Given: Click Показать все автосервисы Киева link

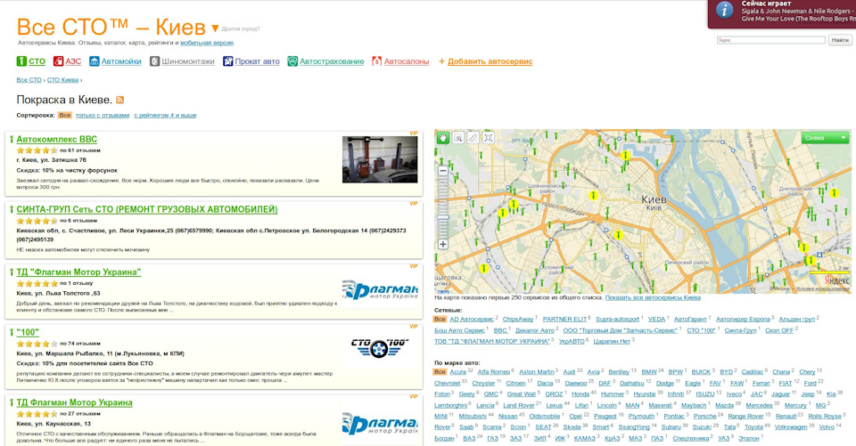Looking at the screenshot, I should 653,297.
